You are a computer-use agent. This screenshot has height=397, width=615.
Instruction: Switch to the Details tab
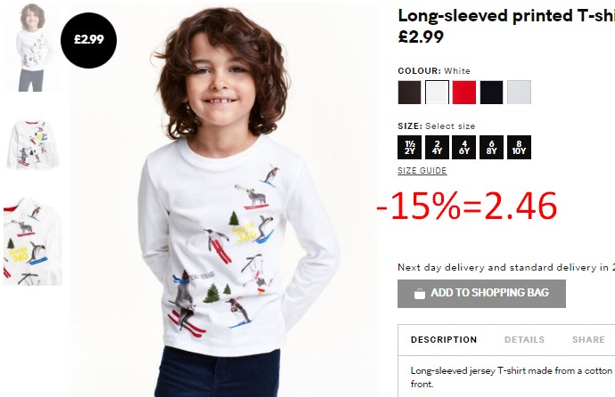524,339
